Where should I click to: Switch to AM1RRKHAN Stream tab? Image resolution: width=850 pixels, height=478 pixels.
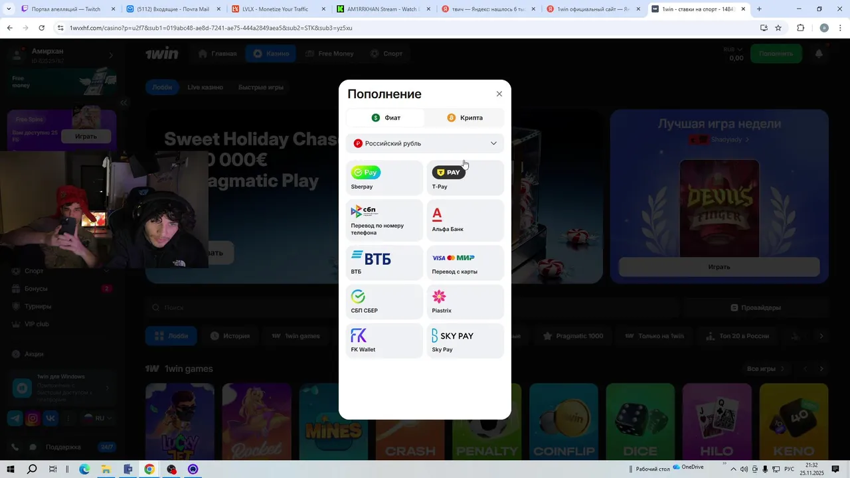click(x=383, y=9)
